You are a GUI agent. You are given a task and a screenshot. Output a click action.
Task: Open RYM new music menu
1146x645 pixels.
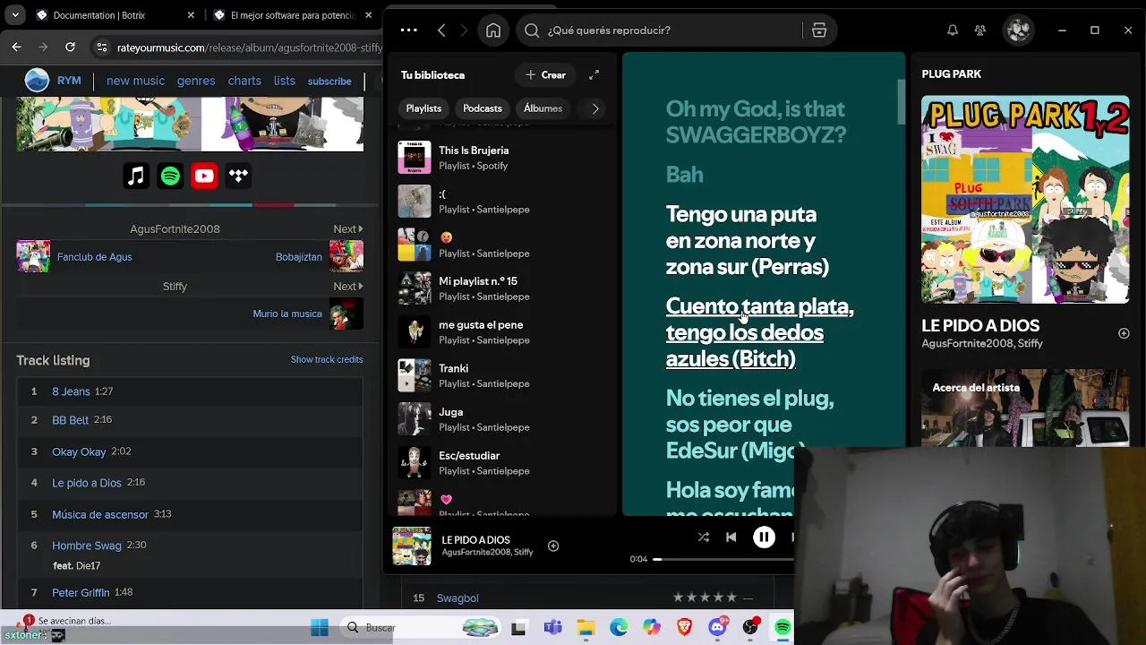135,81
